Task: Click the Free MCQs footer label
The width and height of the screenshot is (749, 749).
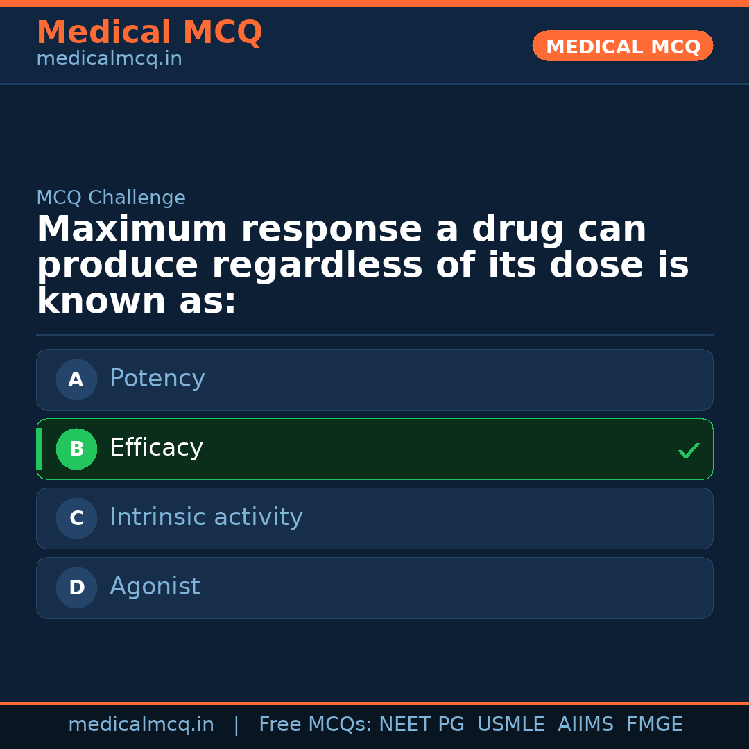Action: pyautogui.click(x=314, y=725)
